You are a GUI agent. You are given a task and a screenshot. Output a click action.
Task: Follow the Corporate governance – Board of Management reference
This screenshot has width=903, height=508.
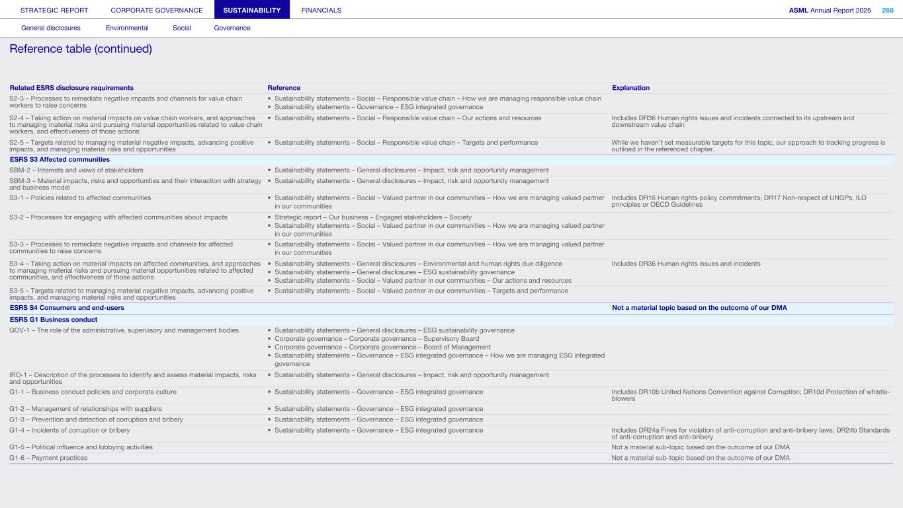382,347
